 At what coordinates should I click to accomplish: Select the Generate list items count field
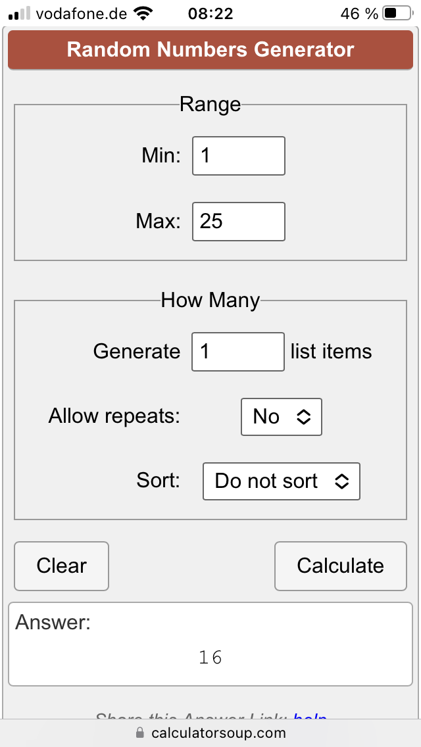coord(238,352)
